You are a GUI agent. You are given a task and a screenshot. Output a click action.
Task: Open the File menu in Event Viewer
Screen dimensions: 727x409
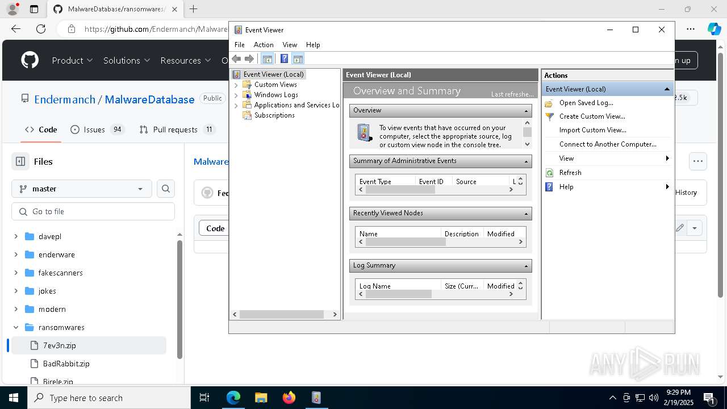[x=240, y=45]
